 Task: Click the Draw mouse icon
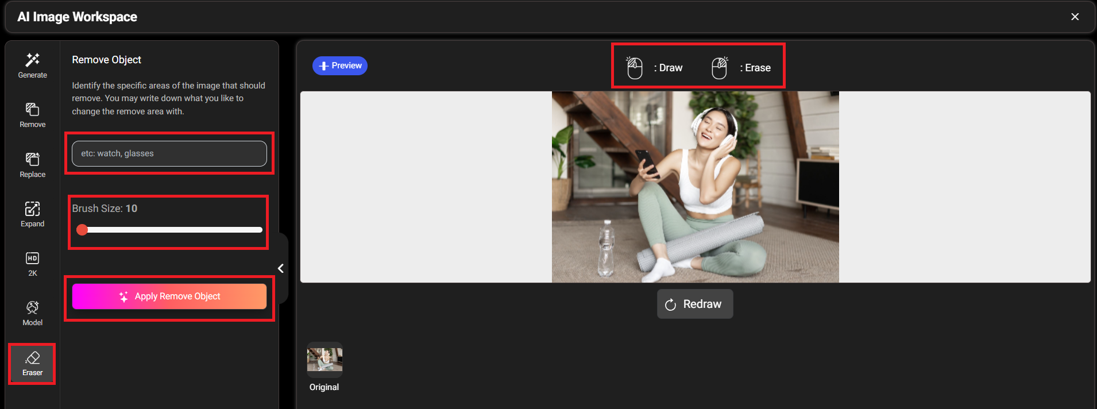pyautogui.click(x=634, y=68)
